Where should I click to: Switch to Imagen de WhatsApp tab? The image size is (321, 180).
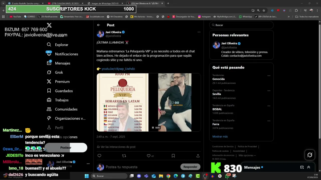click(105, 3)
